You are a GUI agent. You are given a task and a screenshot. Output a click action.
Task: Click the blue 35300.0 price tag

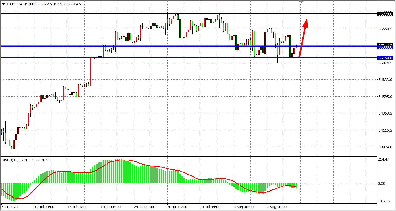(385, 47)
